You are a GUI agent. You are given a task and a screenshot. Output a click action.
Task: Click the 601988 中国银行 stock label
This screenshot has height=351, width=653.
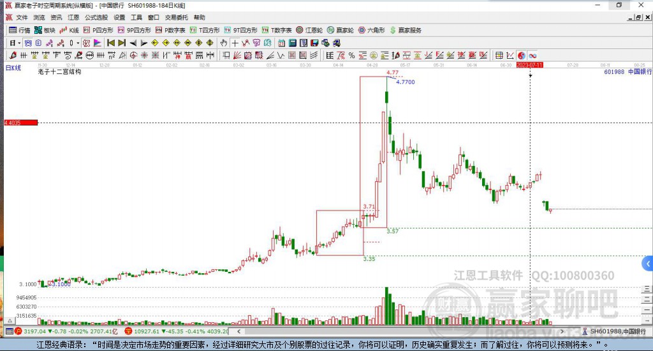627,71
